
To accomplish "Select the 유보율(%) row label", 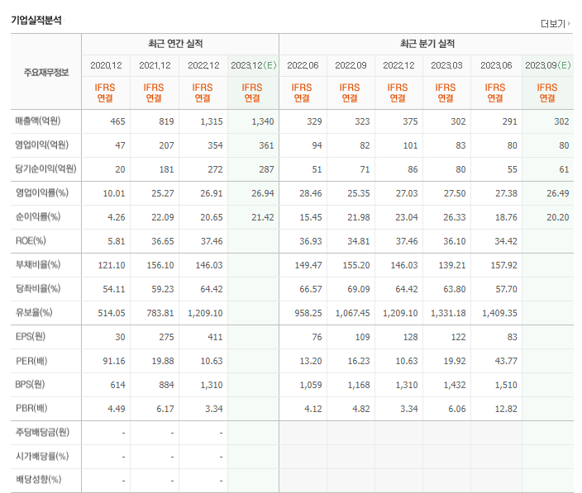I will (33, 312).
